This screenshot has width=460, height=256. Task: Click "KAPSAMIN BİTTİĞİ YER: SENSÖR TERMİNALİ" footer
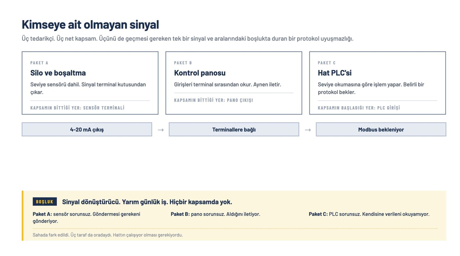[77, 108]
